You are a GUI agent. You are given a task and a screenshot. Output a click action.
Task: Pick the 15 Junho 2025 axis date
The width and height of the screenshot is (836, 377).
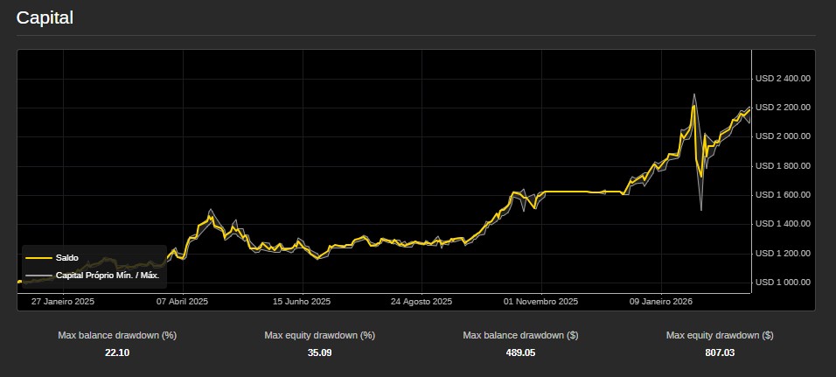(x=302, y=302)
